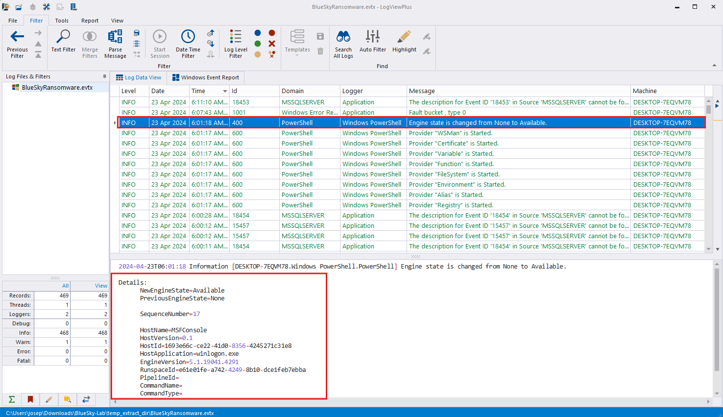Click the Time column sort arrow
The width and height of the screenshot is (723, 417).
click(225, 91)
